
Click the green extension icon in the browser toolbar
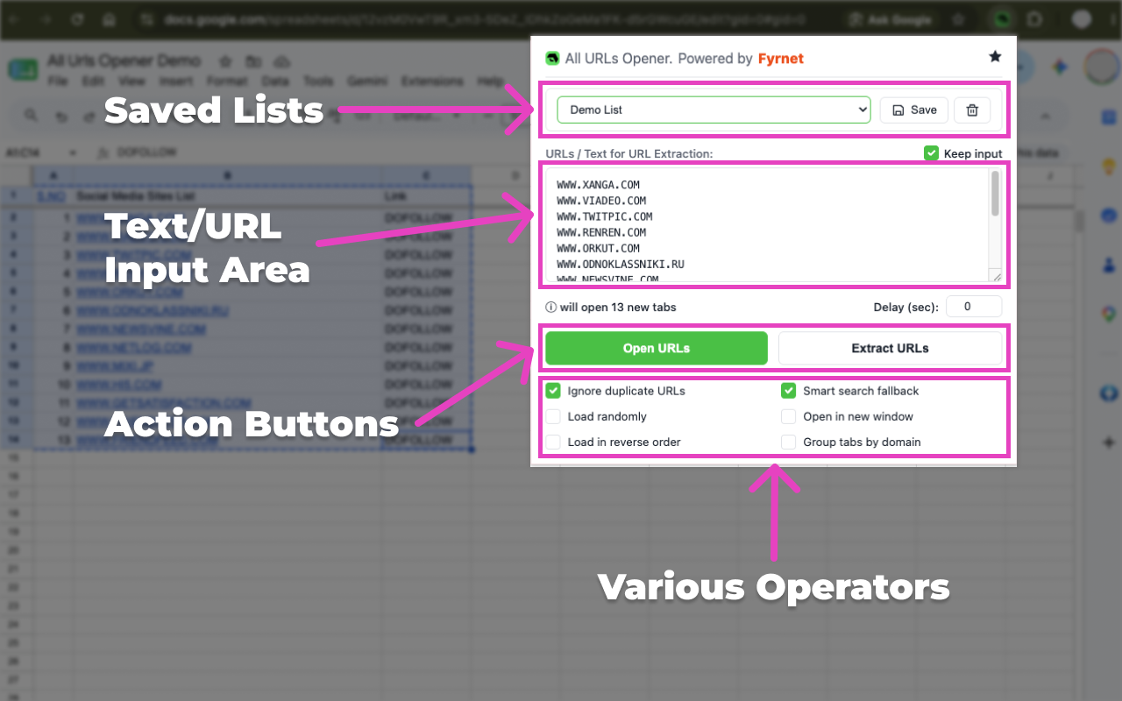pos(1004,19)
